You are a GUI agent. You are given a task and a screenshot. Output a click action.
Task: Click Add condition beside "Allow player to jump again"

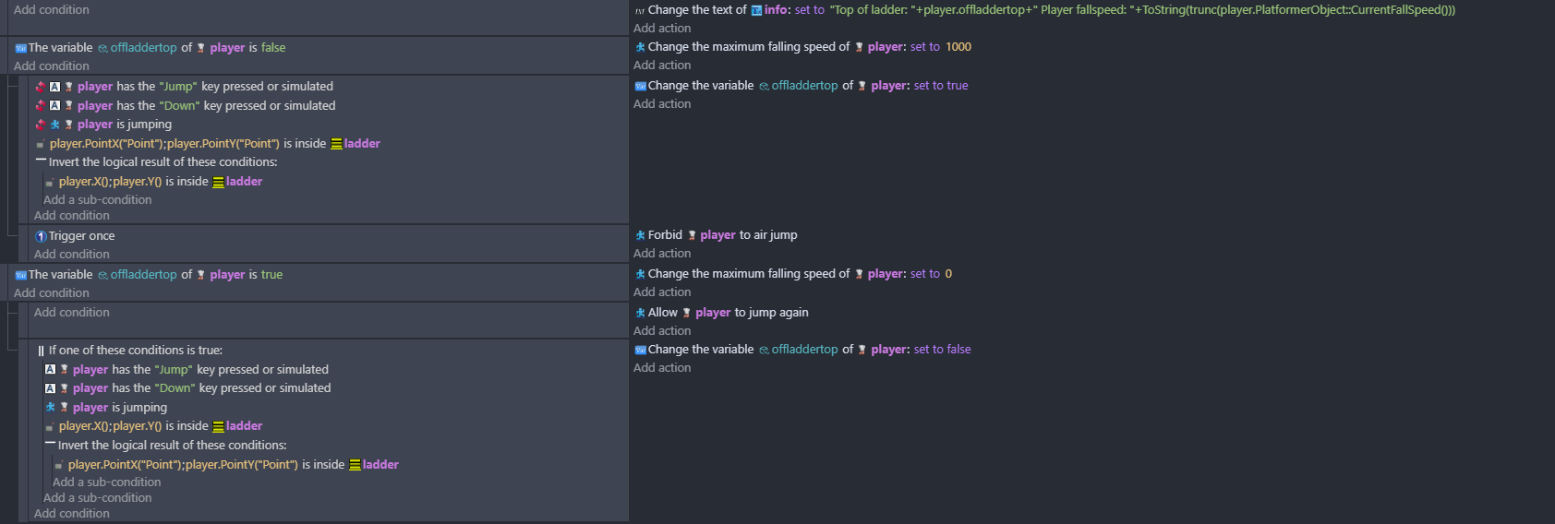[x=72, y=313]
